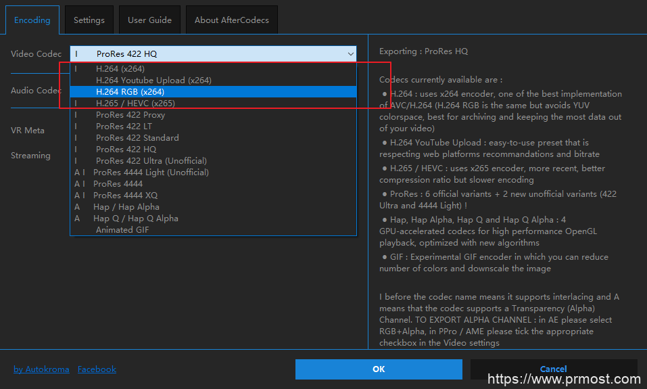Screen dimensions: 647x389
Task: Click the Audio Codec label
Action: (37, 90)
